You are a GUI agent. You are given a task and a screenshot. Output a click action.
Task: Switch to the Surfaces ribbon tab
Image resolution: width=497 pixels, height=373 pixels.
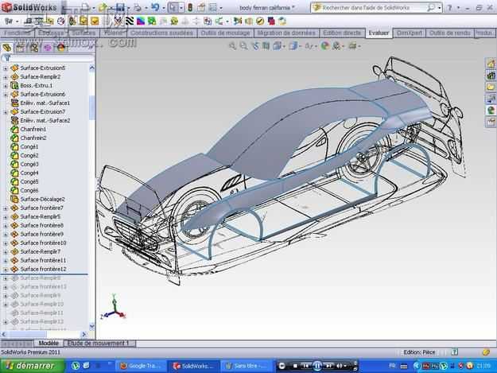83,33
